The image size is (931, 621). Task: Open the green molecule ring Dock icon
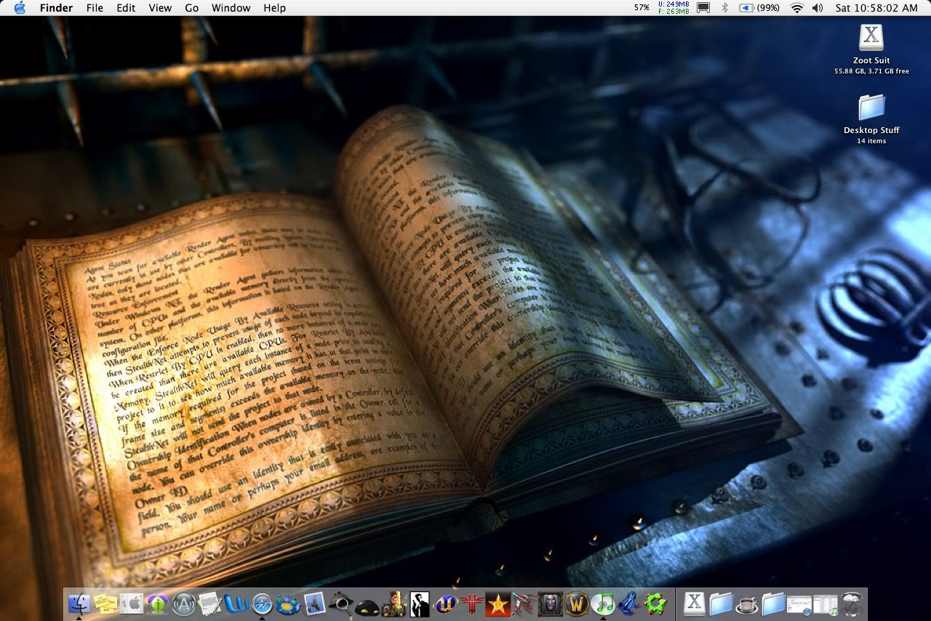click(x=655, y=604)
